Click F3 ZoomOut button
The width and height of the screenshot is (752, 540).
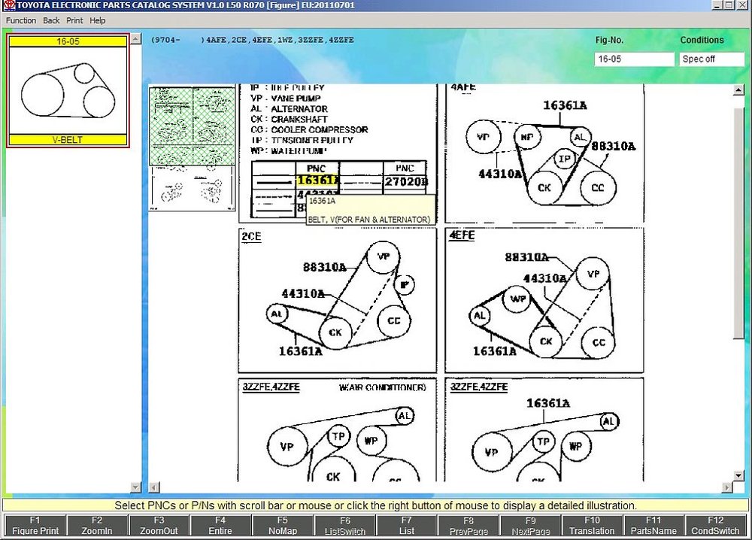point(159,526)
